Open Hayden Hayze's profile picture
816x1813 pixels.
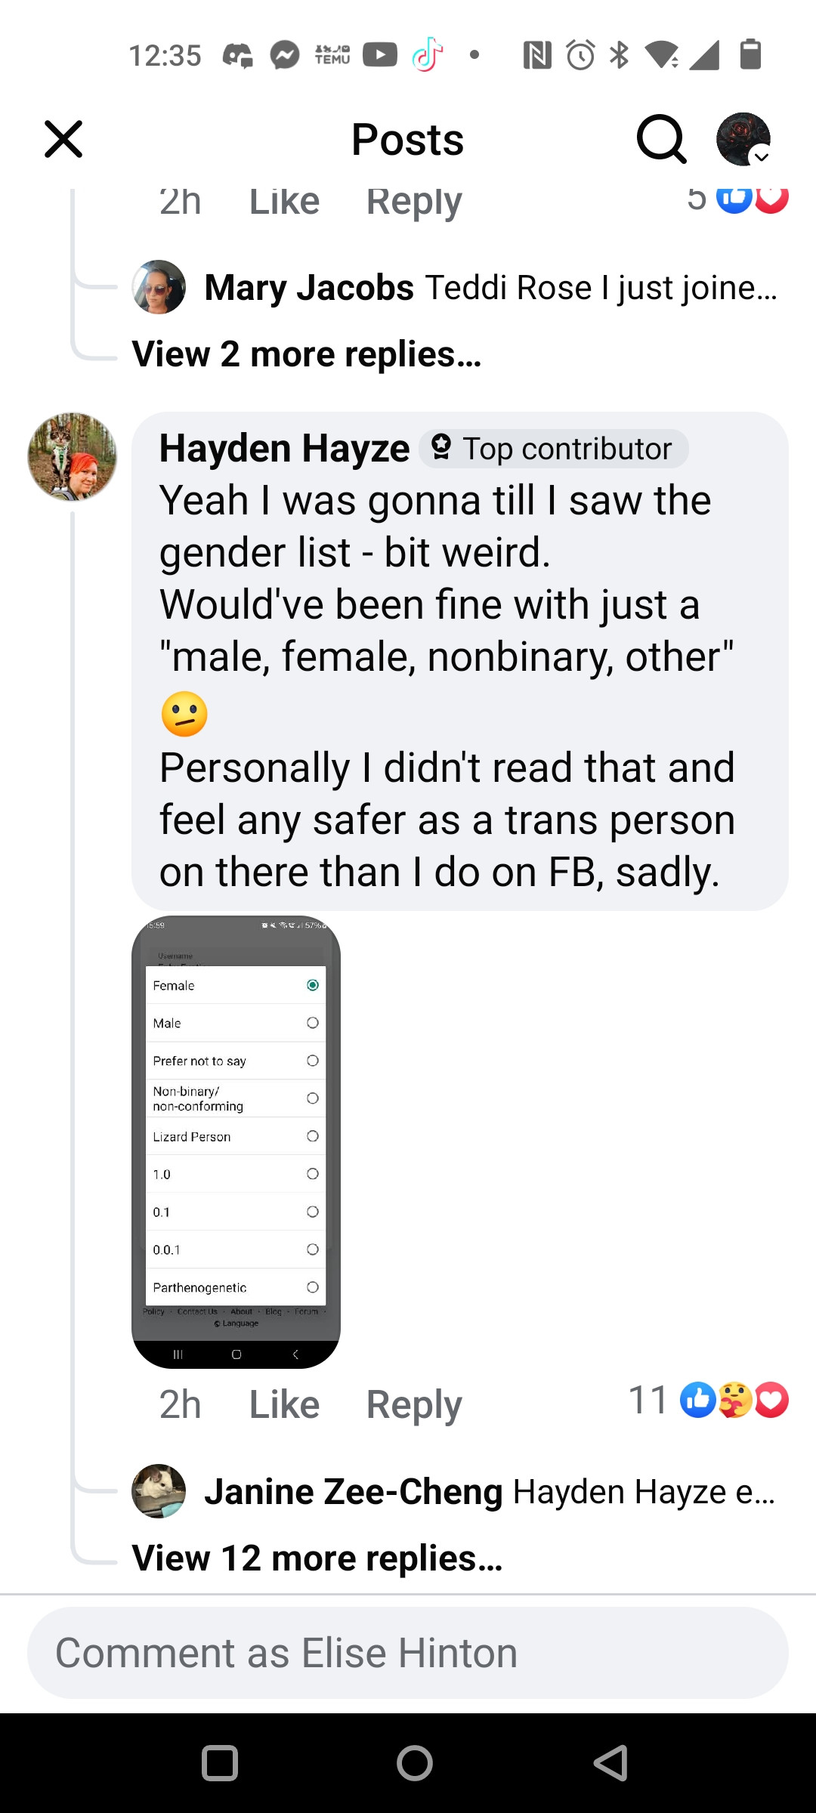pyautogui.click(x=73, y=457)
